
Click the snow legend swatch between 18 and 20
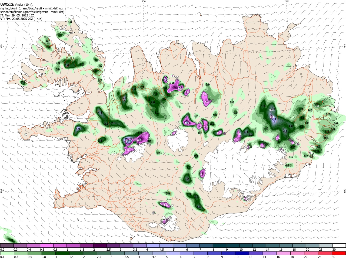pos(299,246)
